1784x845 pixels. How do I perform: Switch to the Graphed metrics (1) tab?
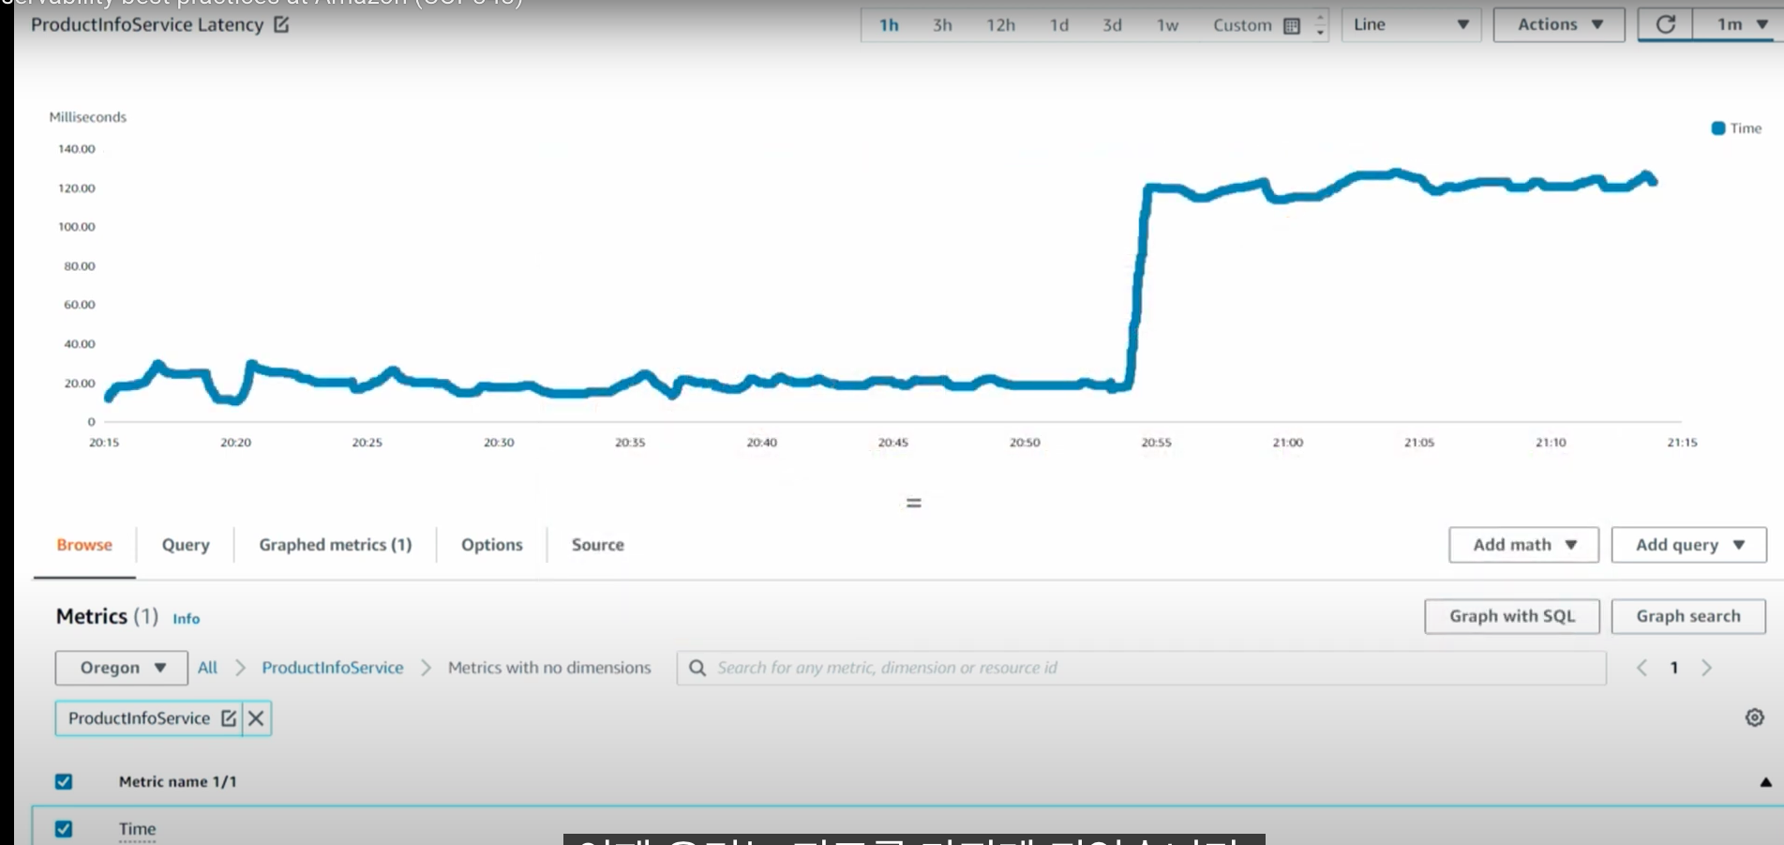[x=336, y=545]
